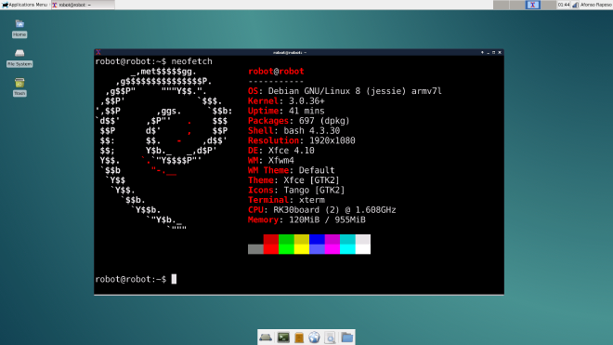Close the xterm window
613x345 pixels.
[x=500, y=52]
